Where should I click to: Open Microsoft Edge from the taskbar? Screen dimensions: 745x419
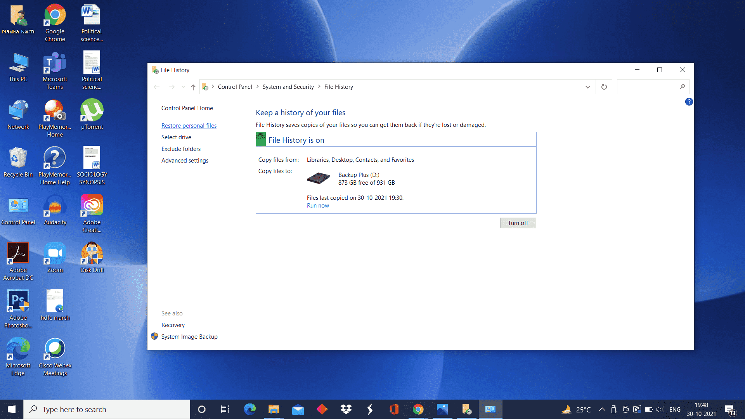coord(249,409)
